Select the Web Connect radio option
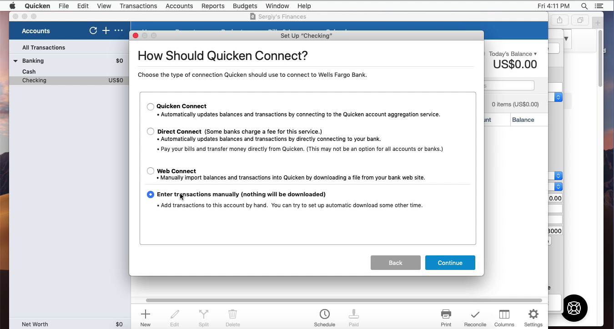The width and height of the screenshot is (614, 329). click(x=151, y=171)
